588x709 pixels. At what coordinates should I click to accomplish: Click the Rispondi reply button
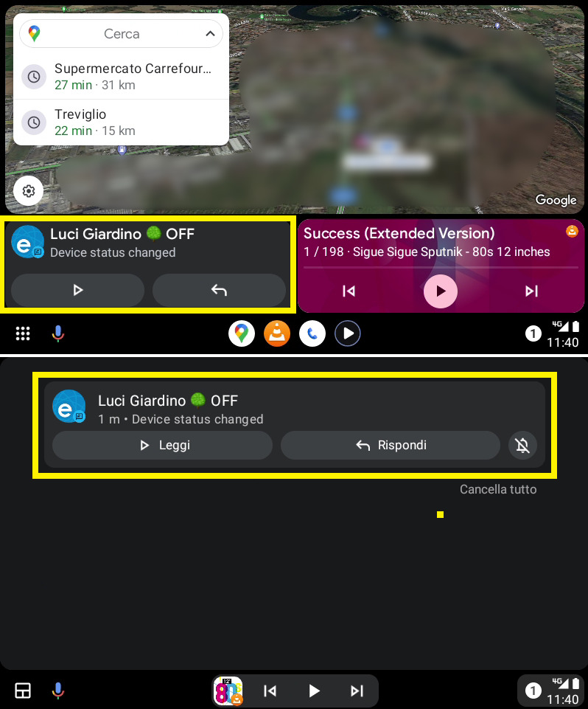click(x=391, y=446)
